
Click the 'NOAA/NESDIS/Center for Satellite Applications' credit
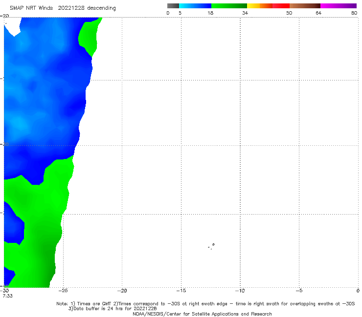point(202,314)
